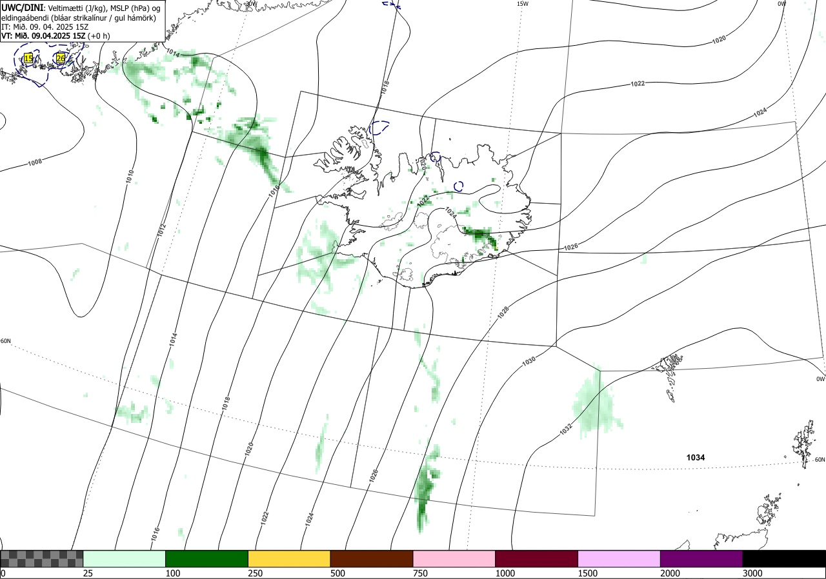Click the 1008 isobar label
Image resolution: width=826 pixels, height=579 pixels.
point(35,162)
